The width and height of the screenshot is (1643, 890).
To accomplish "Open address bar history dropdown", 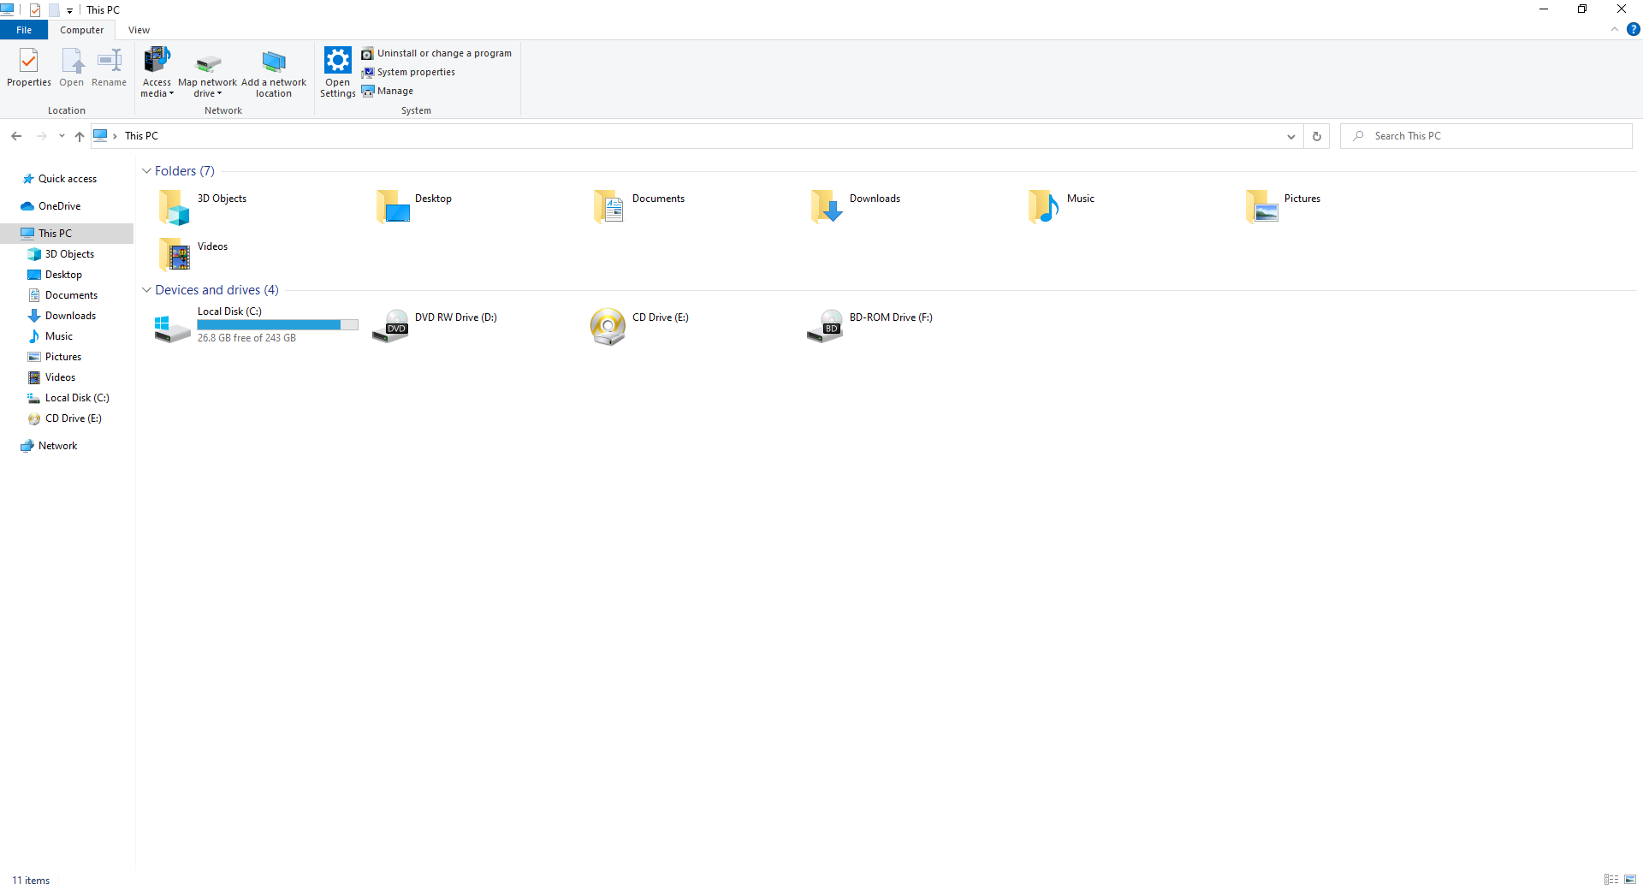I will [x=1290, y=136].
